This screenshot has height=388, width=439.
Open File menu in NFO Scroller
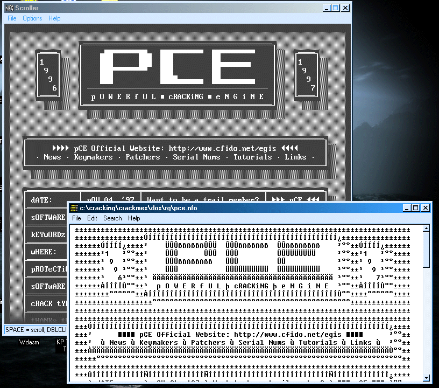coord(12,18)
